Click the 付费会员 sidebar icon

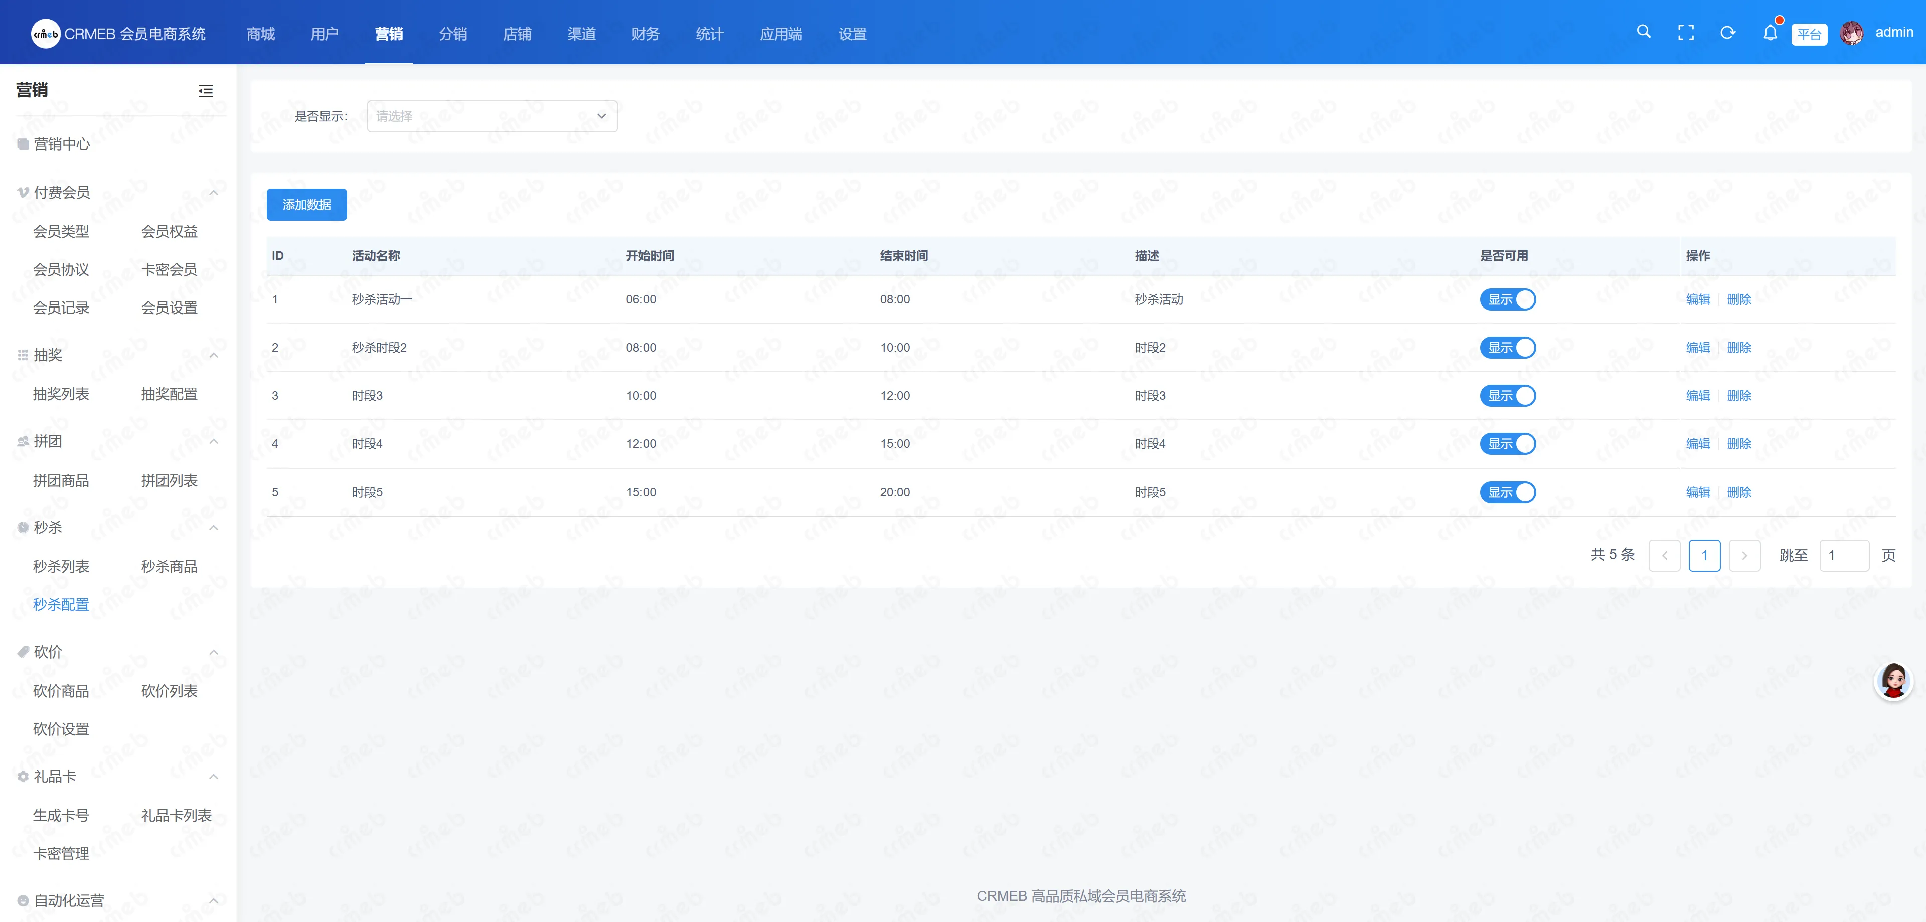(23, 192)
